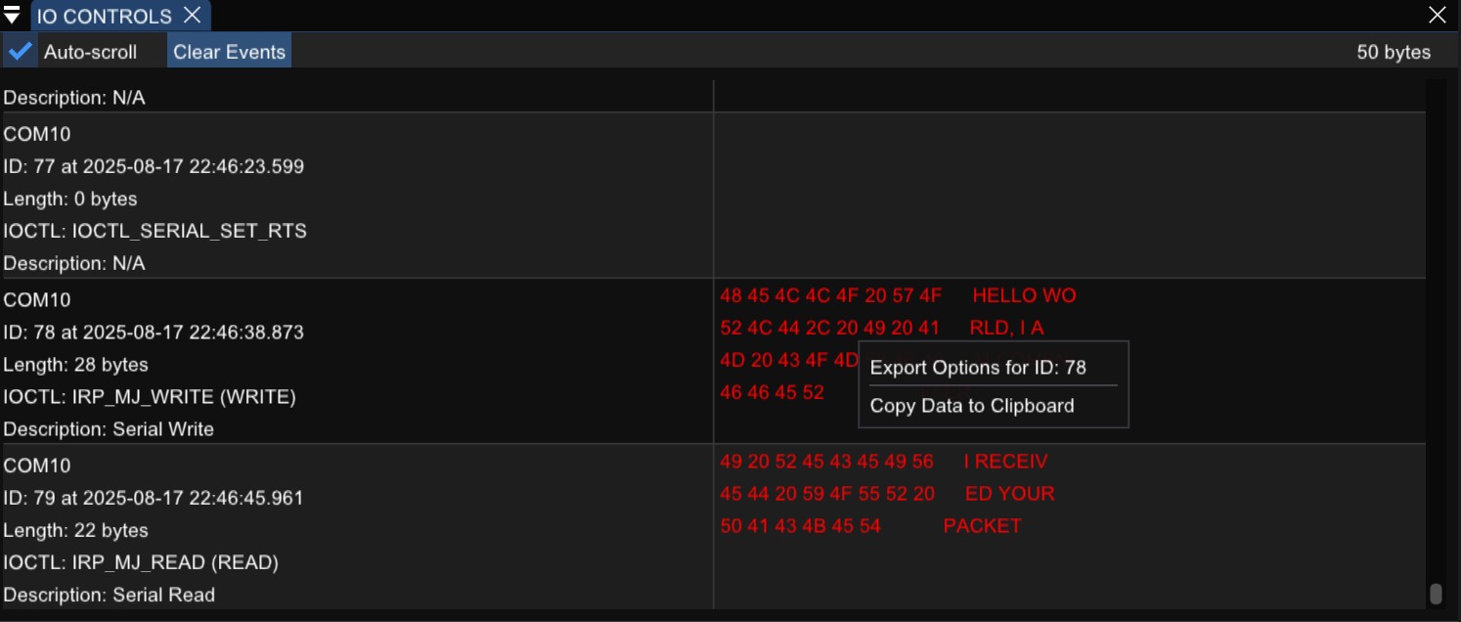Click IOCTL_SERIAL_SET_RTS text
The image size is (1461, 622).
[190, 232]
